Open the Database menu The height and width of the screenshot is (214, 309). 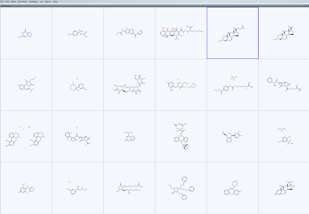33,2
